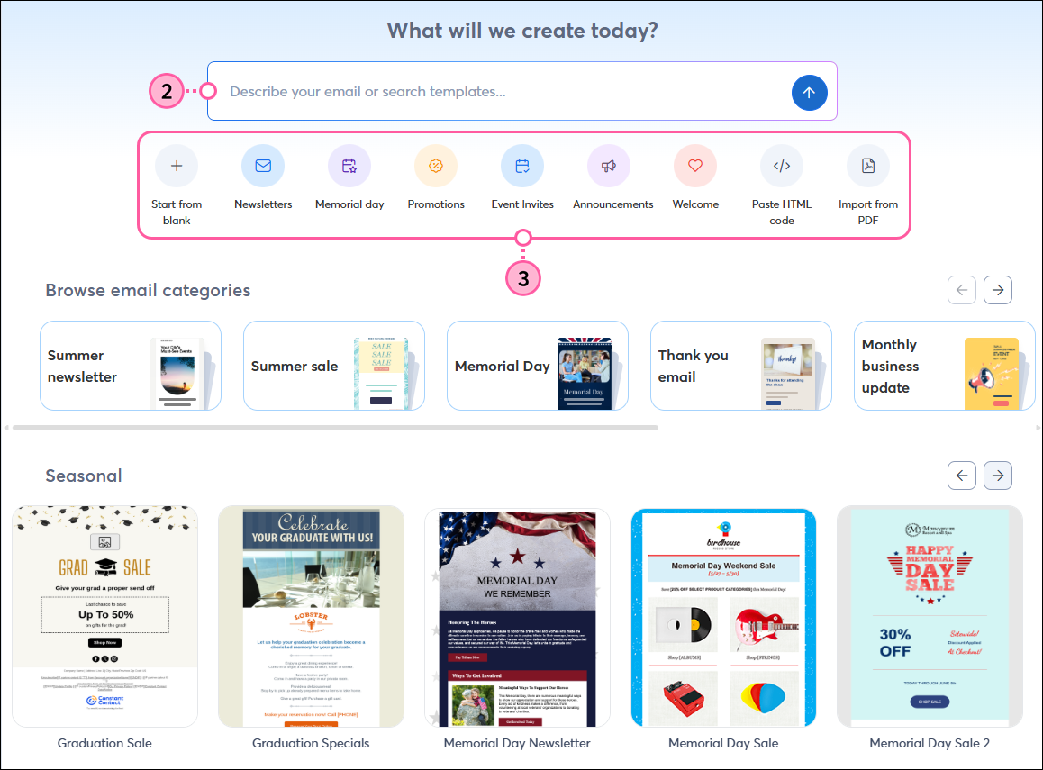1043x770 pixels.
Task: Submit the search with the blue arrow button
Action: [809, 93]
